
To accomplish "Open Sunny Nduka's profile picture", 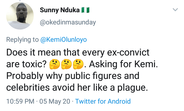I will click(x=20, y=18).
